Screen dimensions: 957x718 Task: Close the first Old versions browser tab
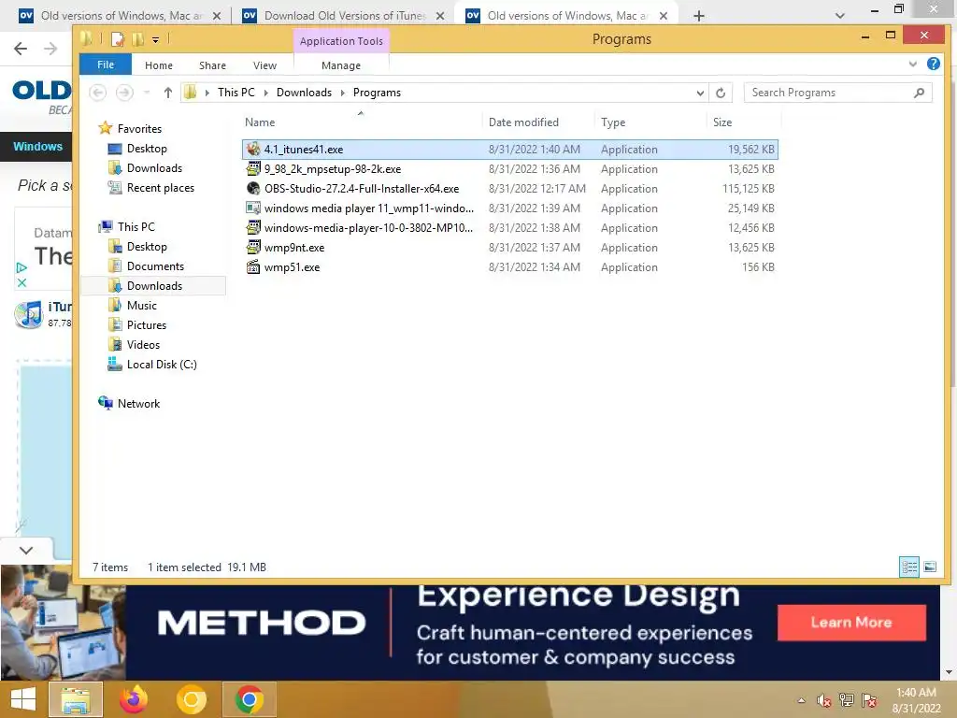click(217, 16)
